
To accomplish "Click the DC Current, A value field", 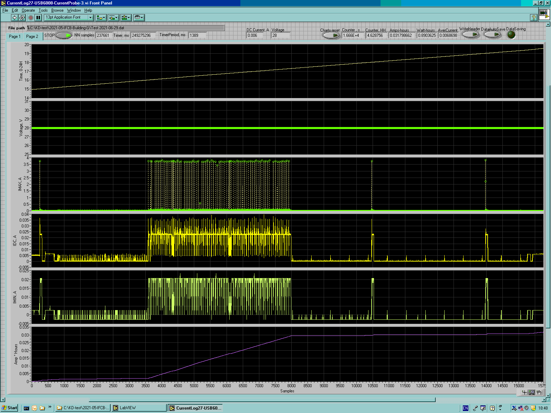I will [255, 35].
